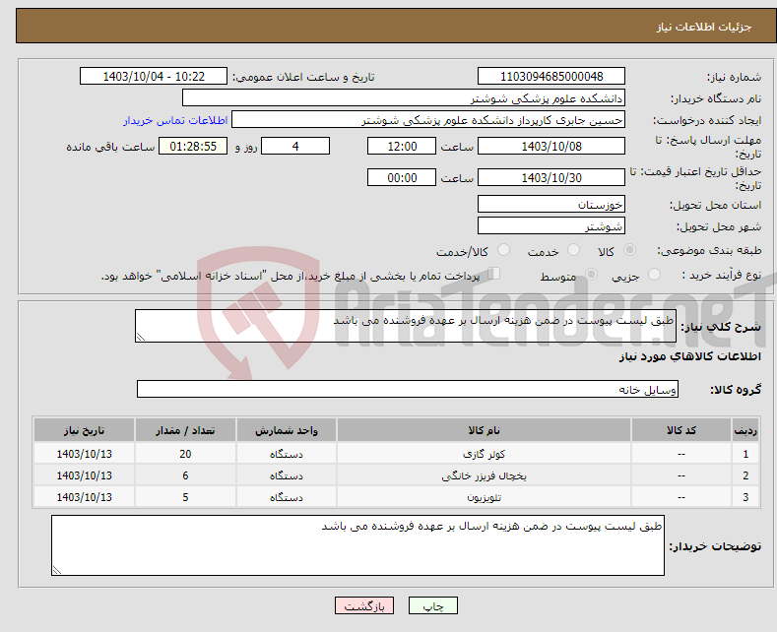Viewport: 777px width, 632px height.
Task: Click the واحد شمارش column header
Action: point(287,430)
